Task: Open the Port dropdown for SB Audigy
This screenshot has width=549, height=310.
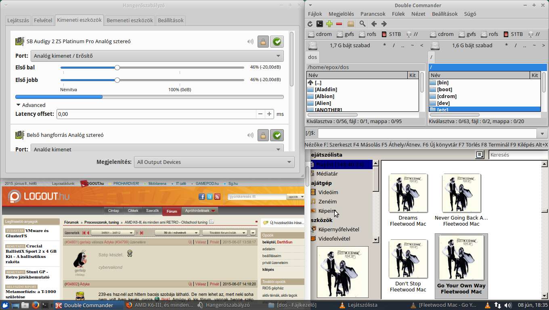Action: tap(157, 56)
